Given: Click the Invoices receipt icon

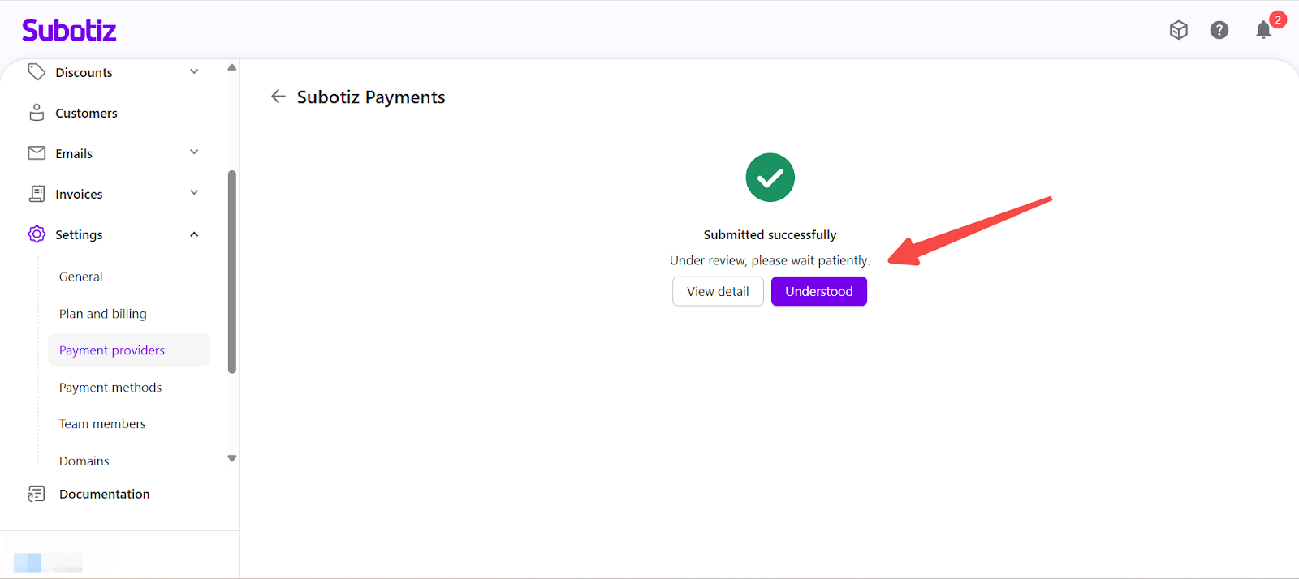Looking at the screenshot, I should pyautogui.click(x=37, y=194).
